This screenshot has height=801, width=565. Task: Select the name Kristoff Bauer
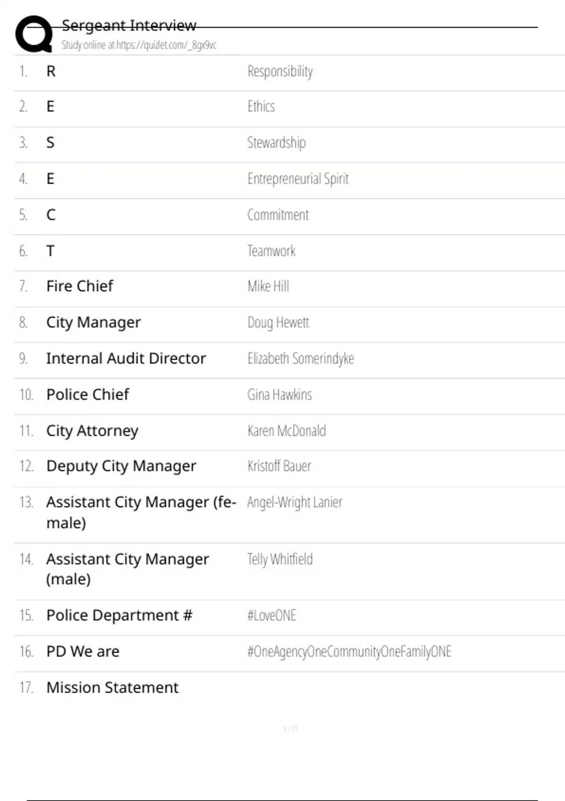[279, 466]
